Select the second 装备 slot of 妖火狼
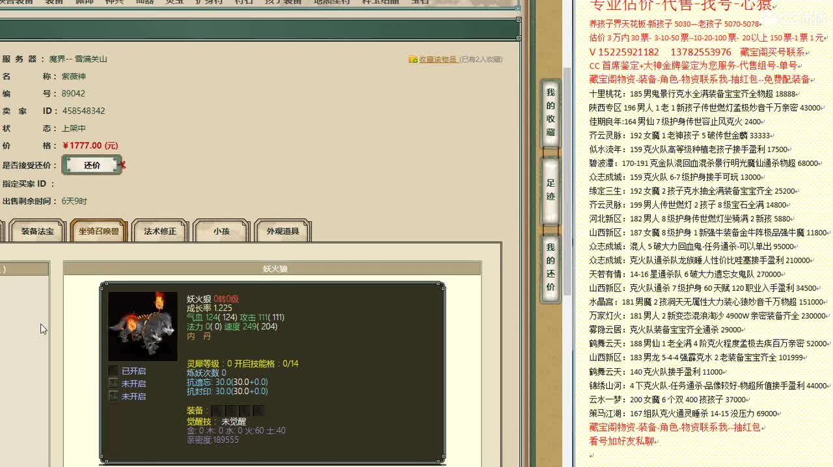 point(231,410)
